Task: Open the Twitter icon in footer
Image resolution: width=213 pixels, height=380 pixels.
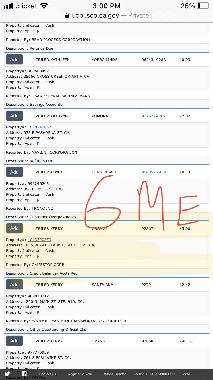Action: [7, 374]
